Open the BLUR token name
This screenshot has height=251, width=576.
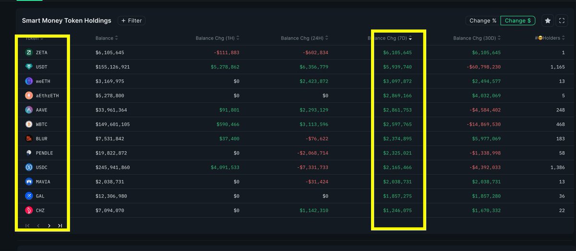42,139
